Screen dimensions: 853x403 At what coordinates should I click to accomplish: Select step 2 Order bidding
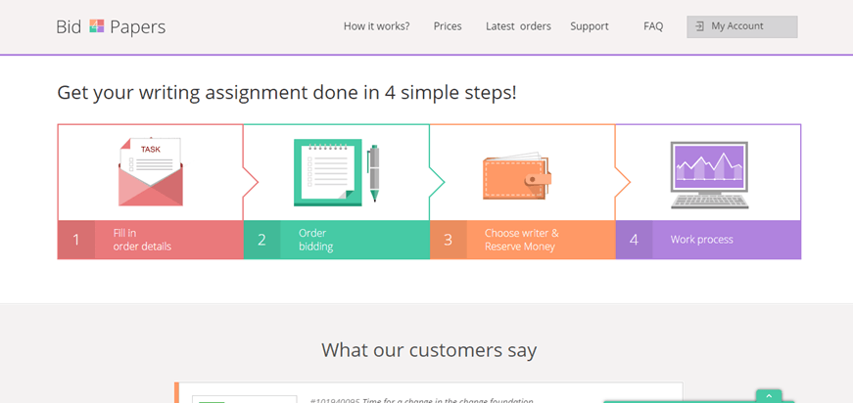(336, 240)
